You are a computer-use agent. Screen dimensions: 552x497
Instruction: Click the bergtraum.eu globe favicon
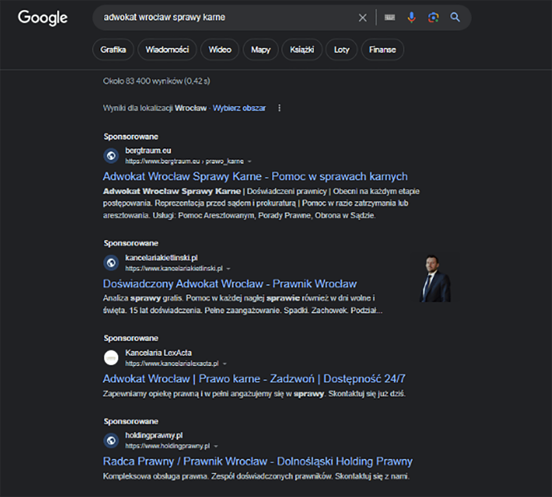point(111,156)
